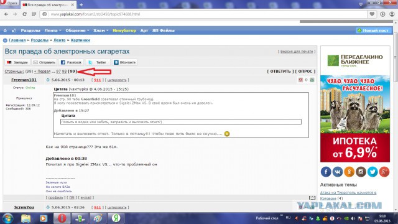398x224 pixels.
Task: Open the Арт section
Action: tap(144, 30)
